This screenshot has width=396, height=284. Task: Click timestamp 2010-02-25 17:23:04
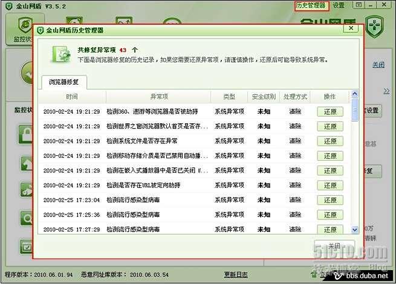(x=72, y=200)
